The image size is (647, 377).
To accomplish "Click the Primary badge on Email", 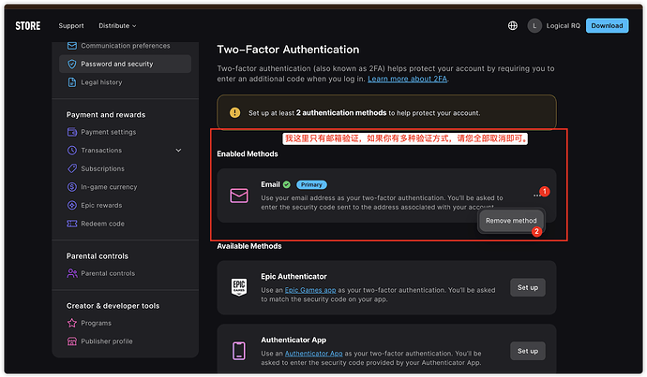I will coord(311,185).
